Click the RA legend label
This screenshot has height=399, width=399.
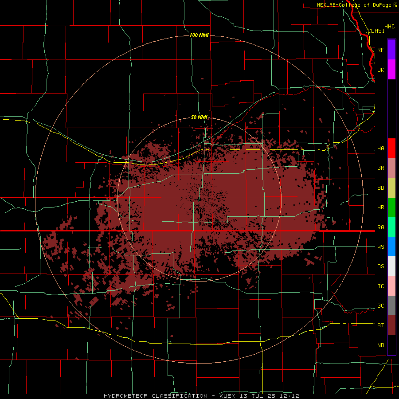(x=380, y=227)
